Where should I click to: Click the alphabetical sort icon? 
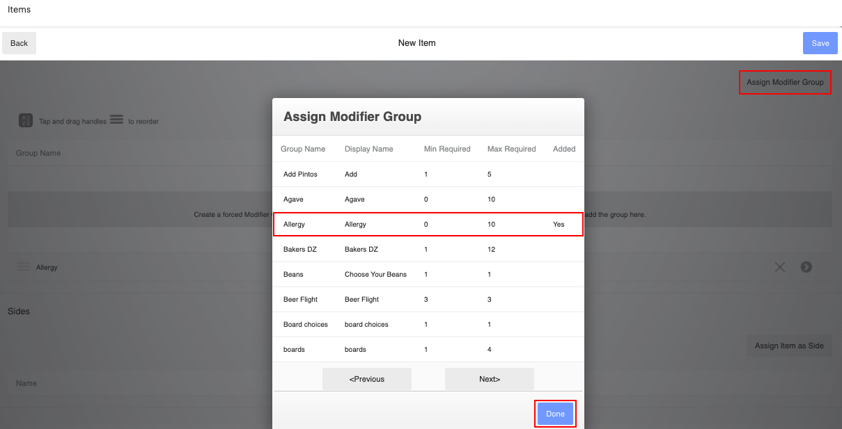pos(25,120)
